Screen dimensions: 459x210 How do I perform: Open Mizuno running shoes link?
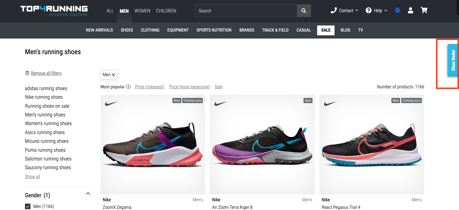tap(47, 141)
